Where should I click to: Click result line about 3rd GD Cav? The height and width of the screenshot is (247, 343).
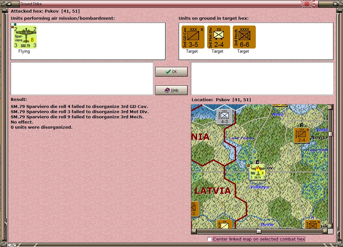point(79,106)
